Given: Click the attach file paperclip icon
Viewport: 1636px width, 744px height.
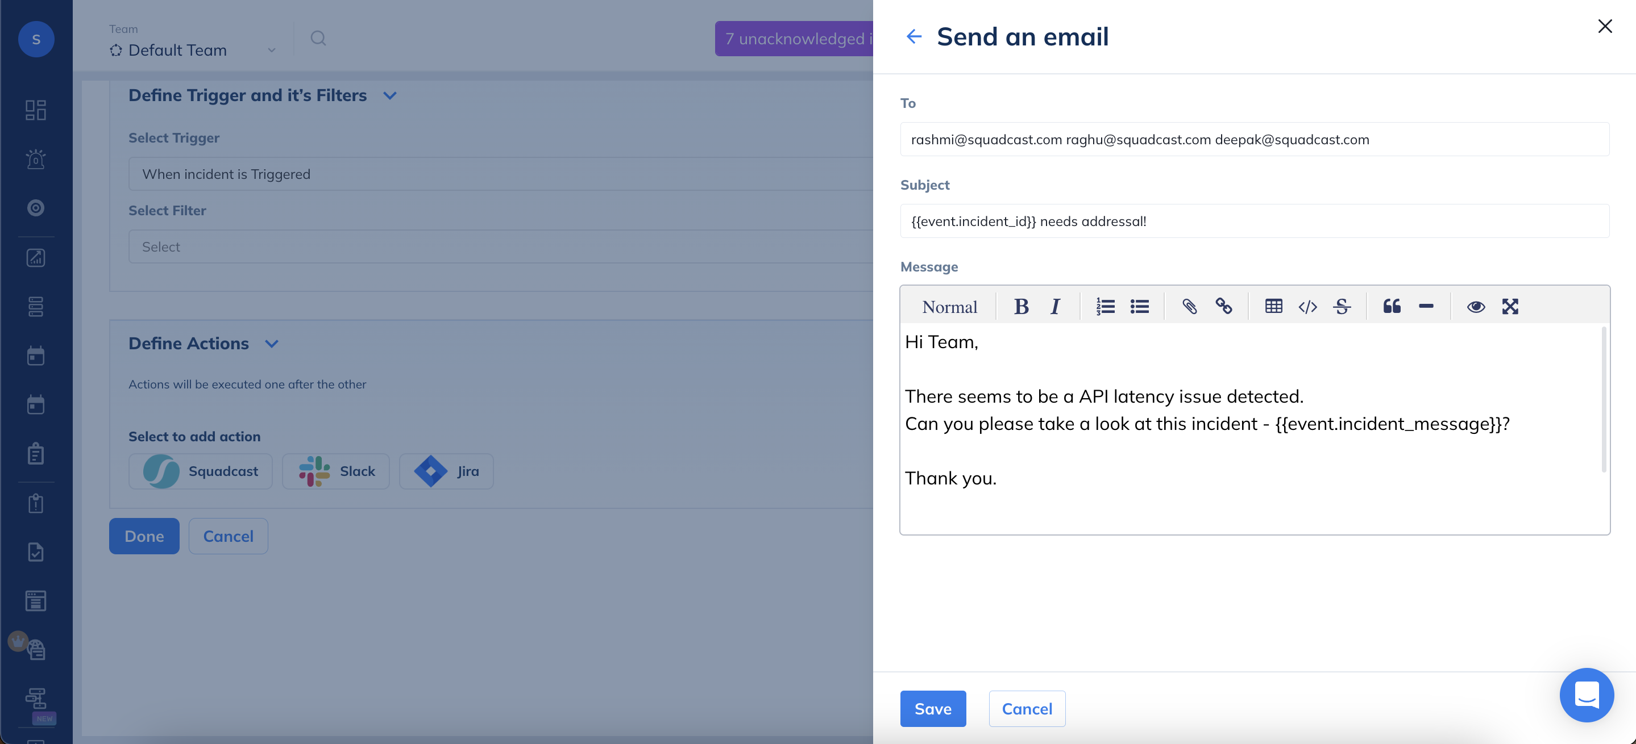Looking at the screenshot, I should pos(1189,307).
